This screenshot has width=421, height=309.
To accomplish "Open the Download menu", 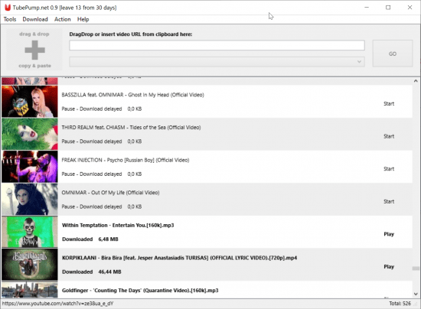I will click(x=35, y=19).
